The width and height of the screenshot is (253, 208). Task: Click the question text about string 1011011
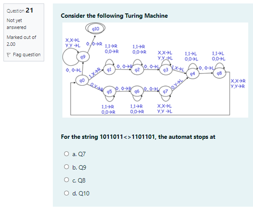(x=138, y=137)
